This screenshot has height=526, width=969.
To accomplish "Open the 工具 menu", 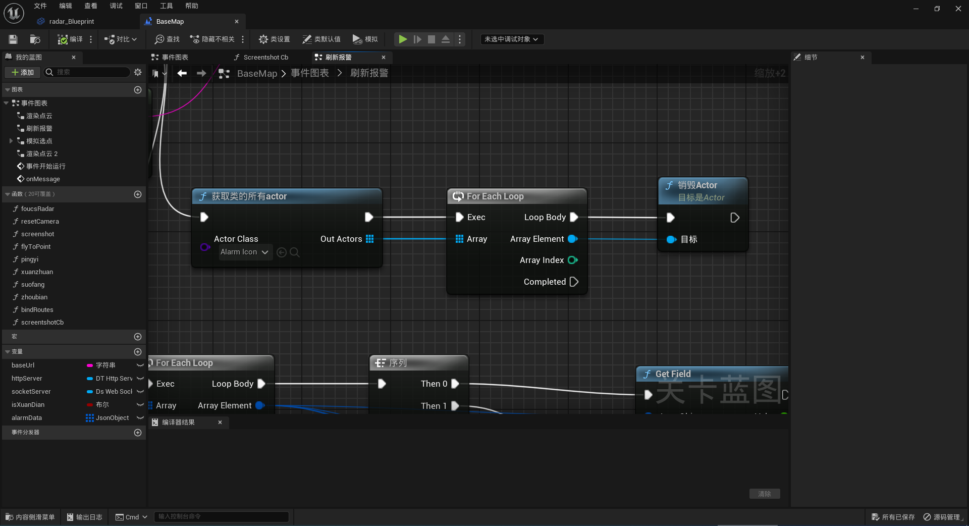I will 166,6.
